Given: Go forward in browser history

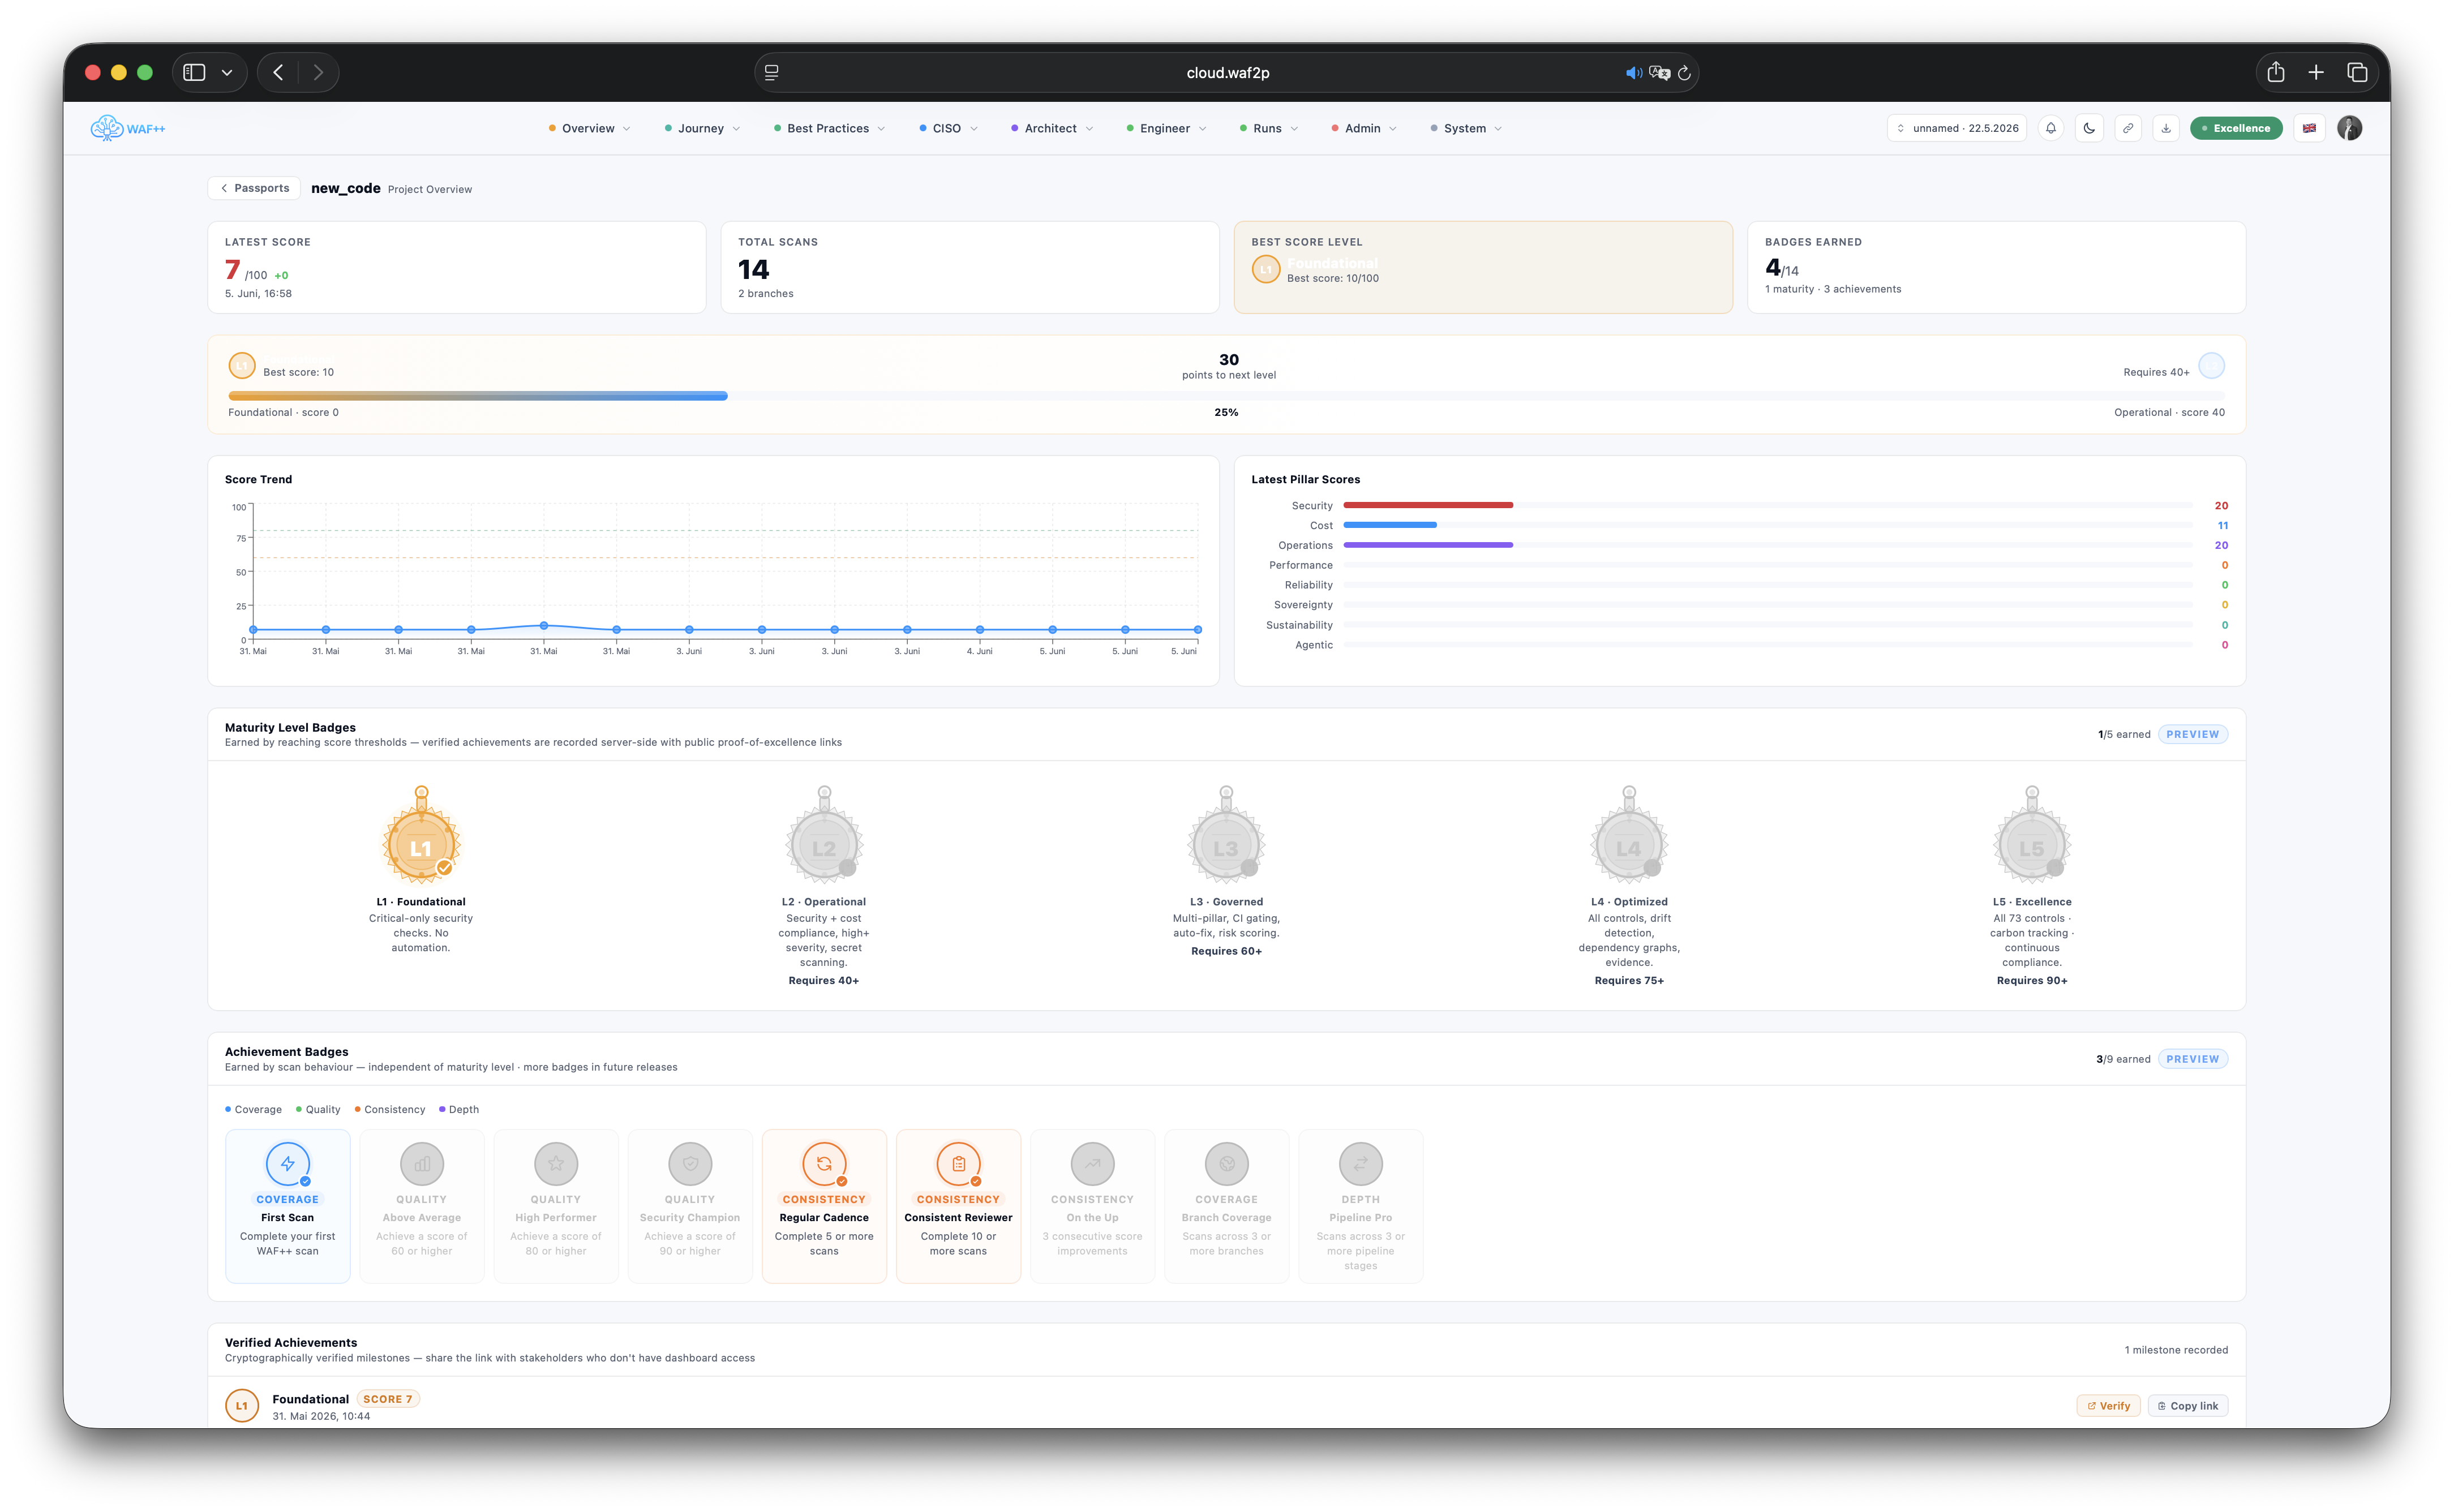Looking at the screenshot, I should click(x=318, y=72).
